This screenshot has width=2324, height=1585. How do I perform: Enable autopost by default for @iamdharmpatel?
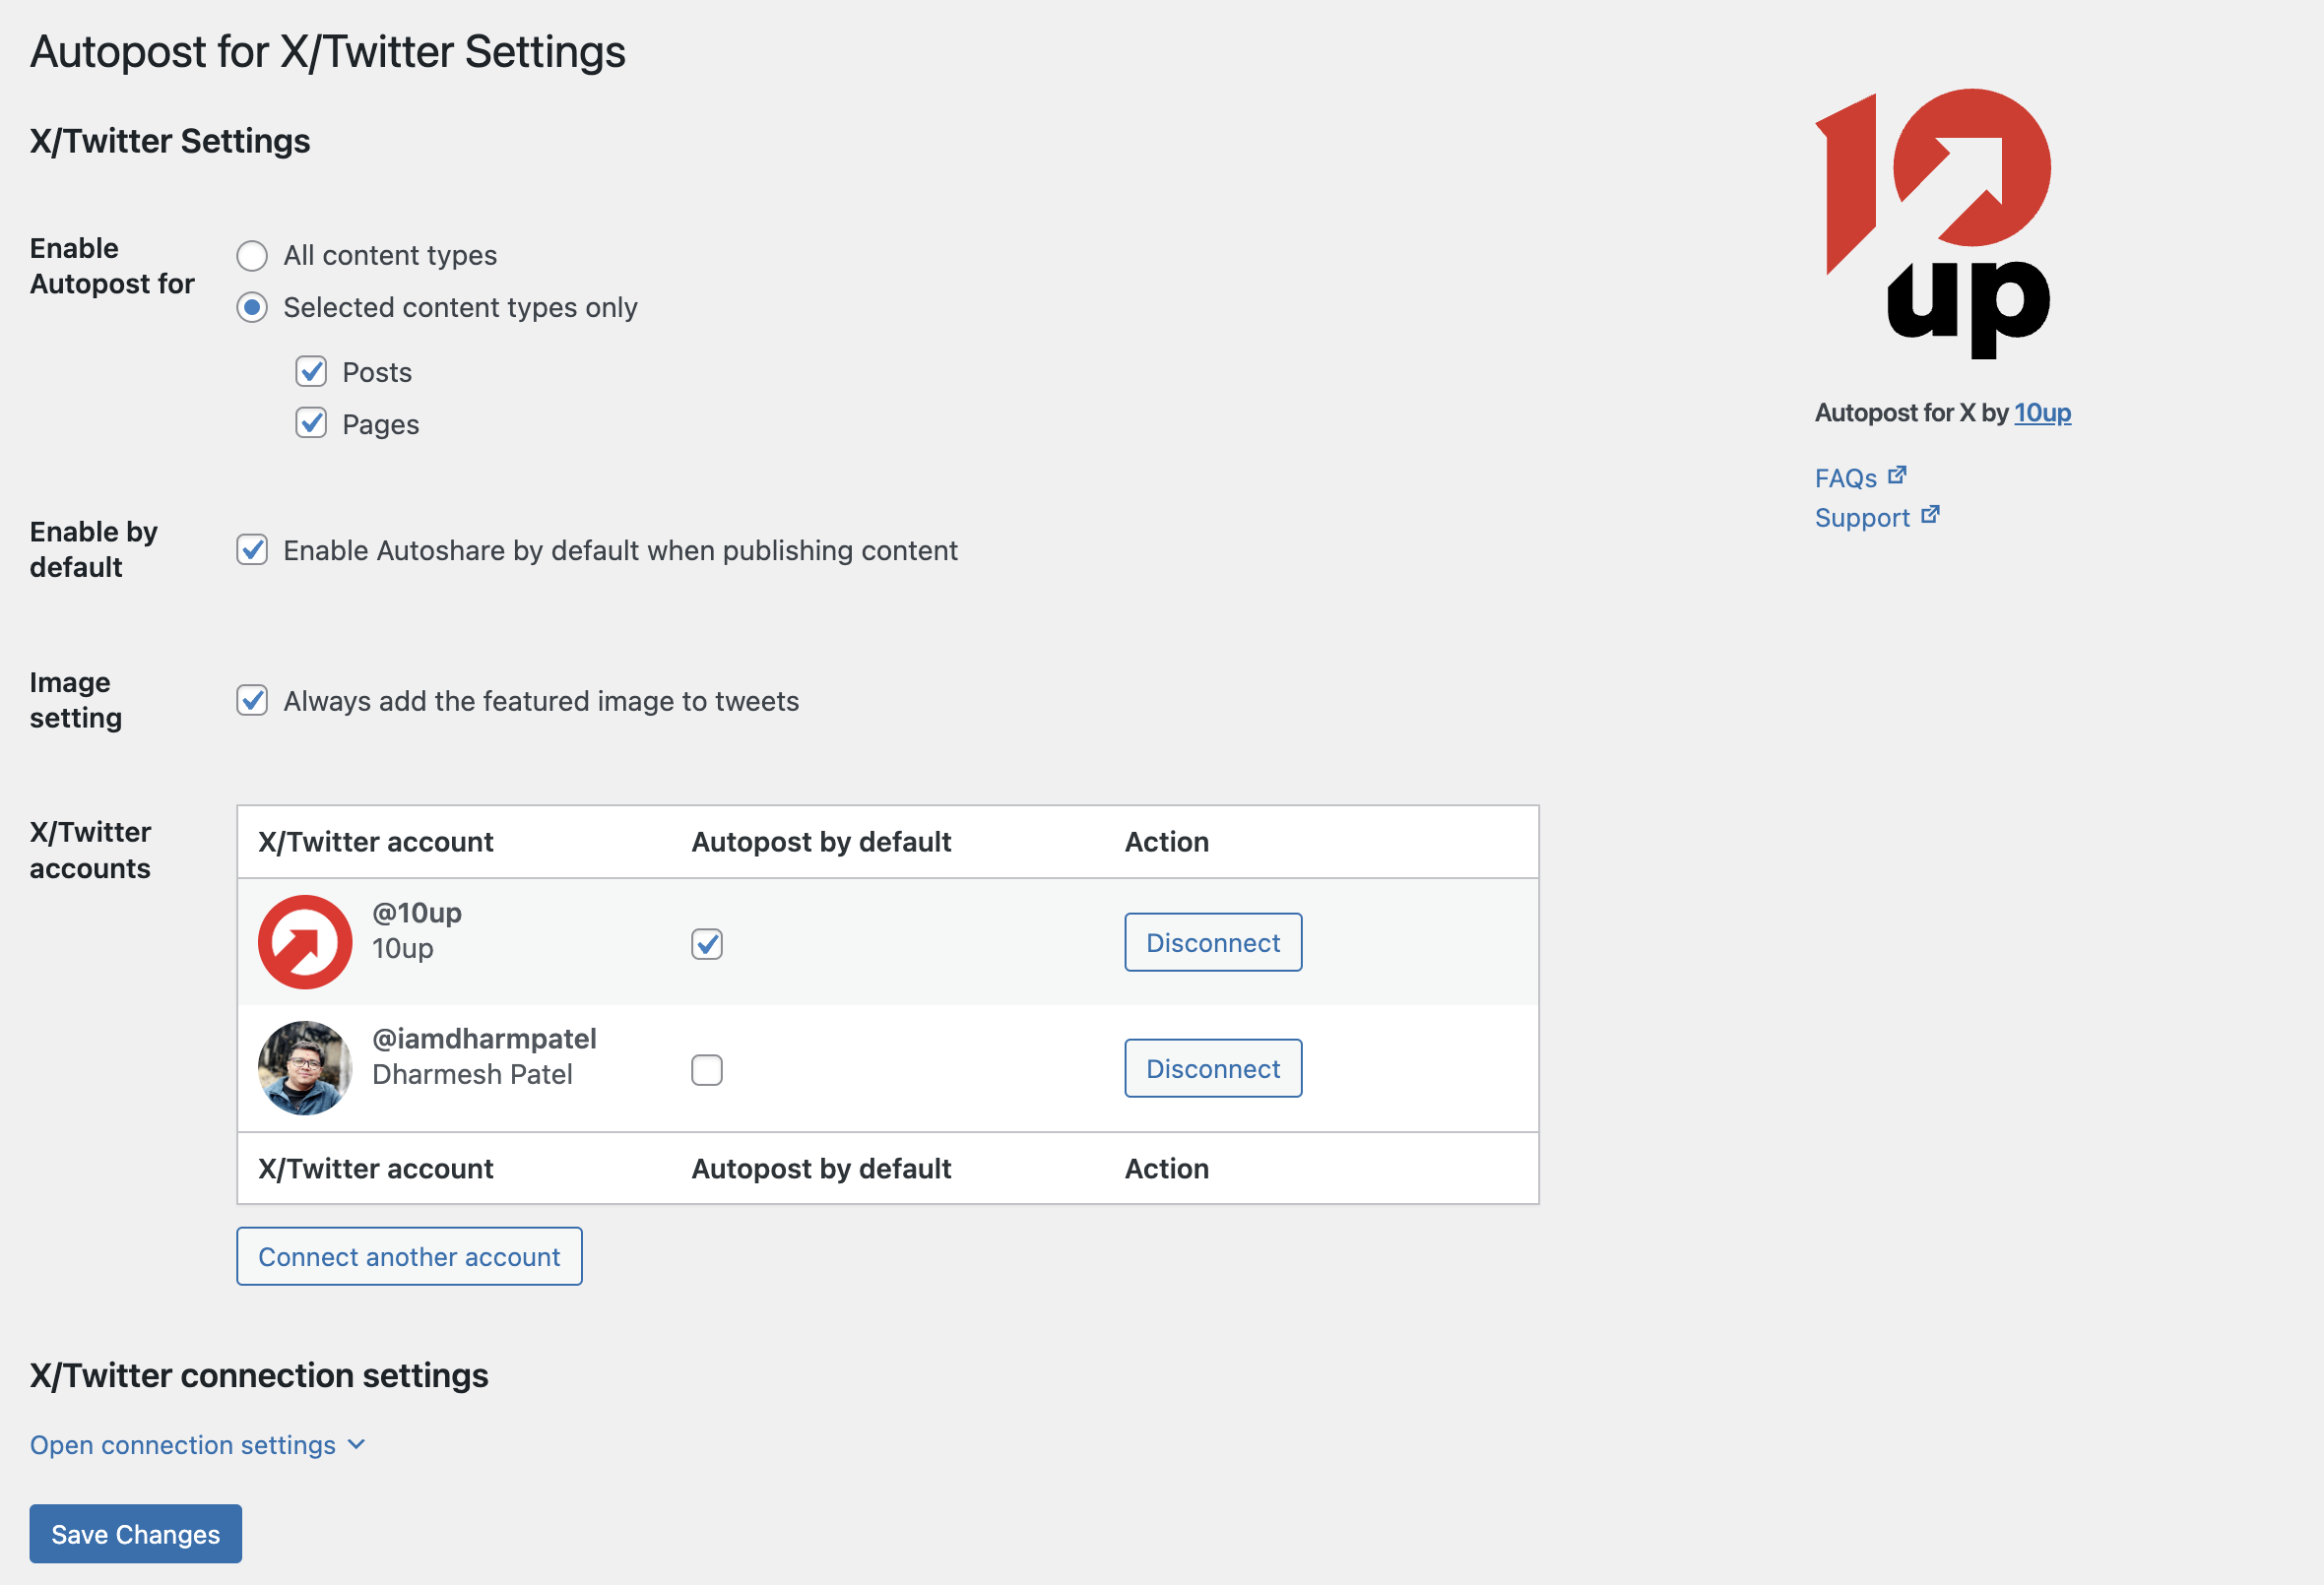click(707, 1070)
